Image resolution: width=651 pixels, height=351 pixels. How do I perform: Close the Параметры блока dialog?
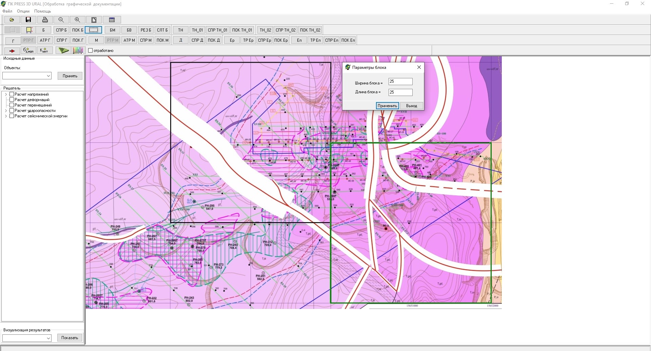419,67
